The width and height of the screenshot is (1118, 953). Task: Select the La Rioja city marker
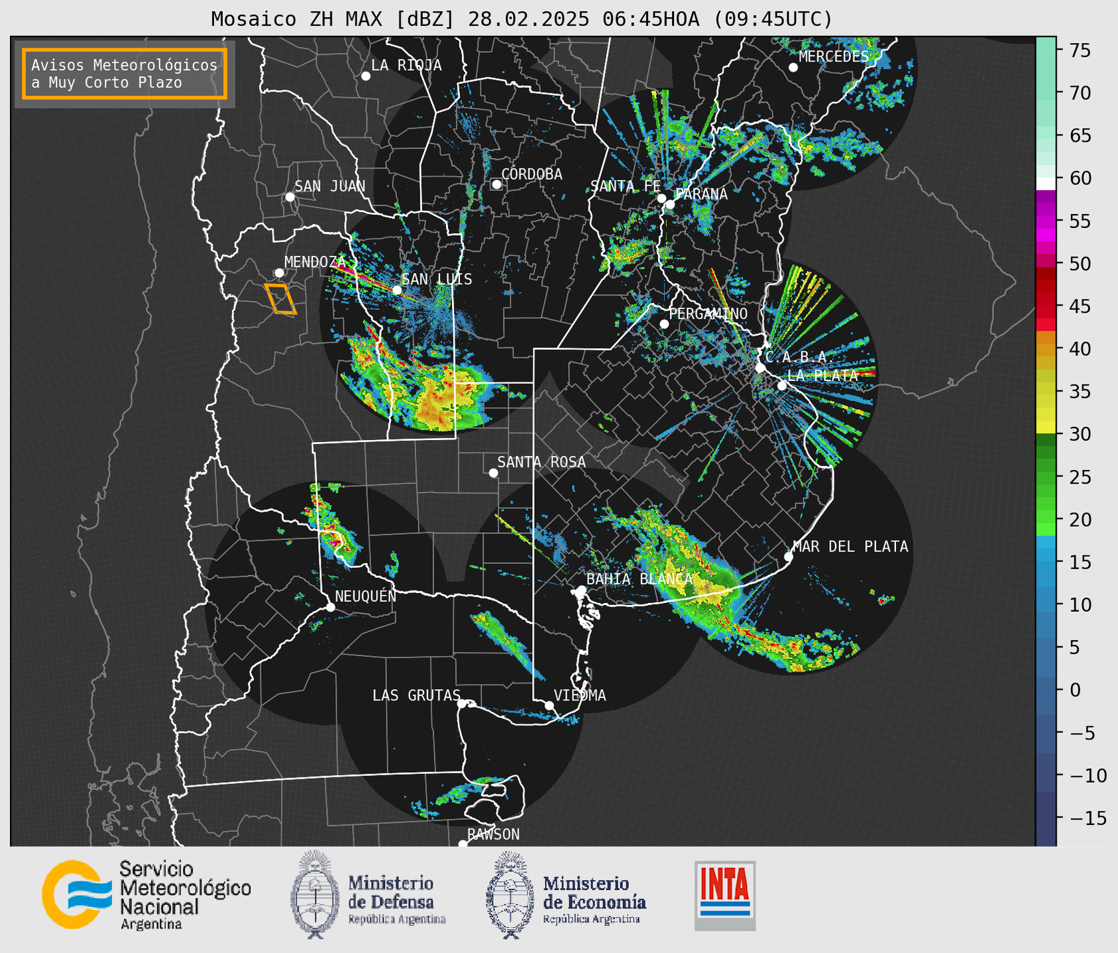(366, 76)
